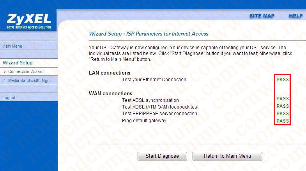
Task: Click the PASS result for Ethernet Connection
Action: [x=283, y=80]
